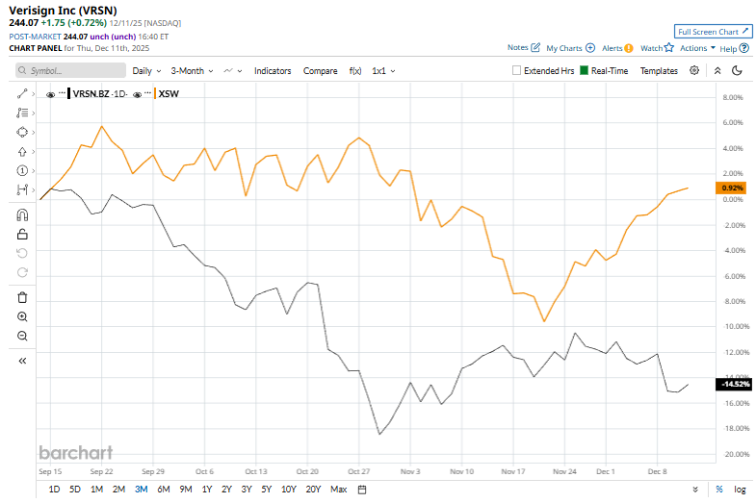Select the trend line drawing tool
Image resolution: width=756 pixels, height=503 pixels.
(22, 94)
